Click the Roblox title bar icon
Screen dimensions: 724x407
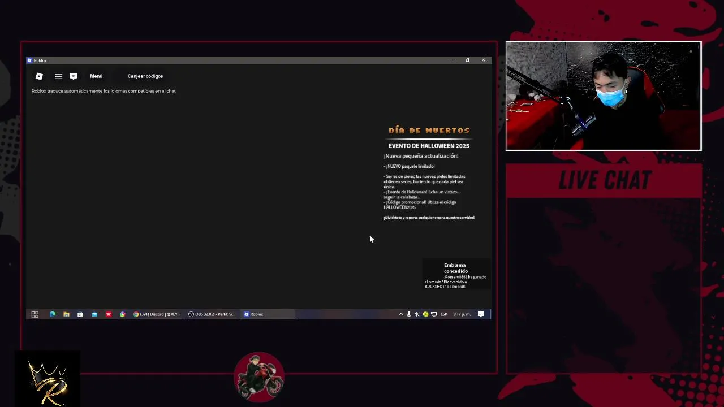tap(30, 60)
